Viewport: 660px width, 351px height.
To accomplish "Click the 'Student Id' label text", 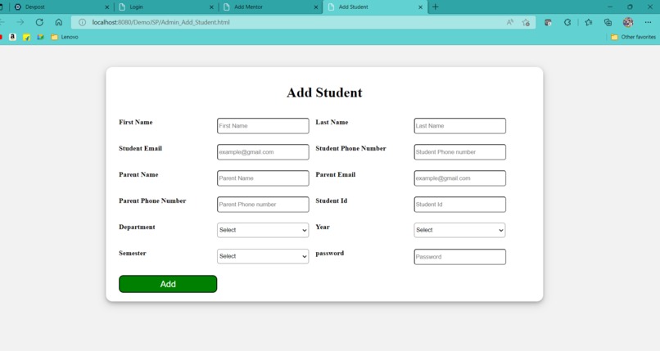I will point(332,201).
